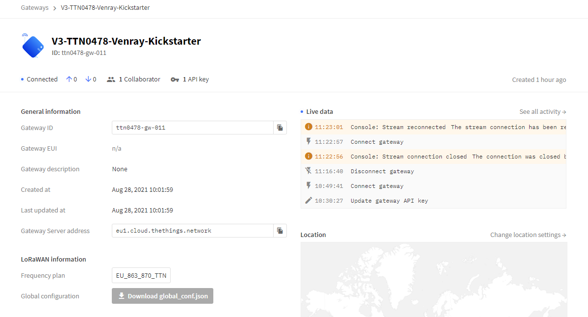The width and height of the screenshot is (588, 317).
Task: Click the gateway title heading
Action: pyautogui.click(x=126, y=41)
